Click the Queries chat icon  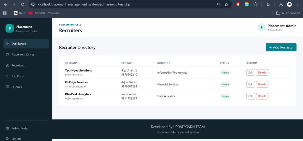tap(8, 87)
